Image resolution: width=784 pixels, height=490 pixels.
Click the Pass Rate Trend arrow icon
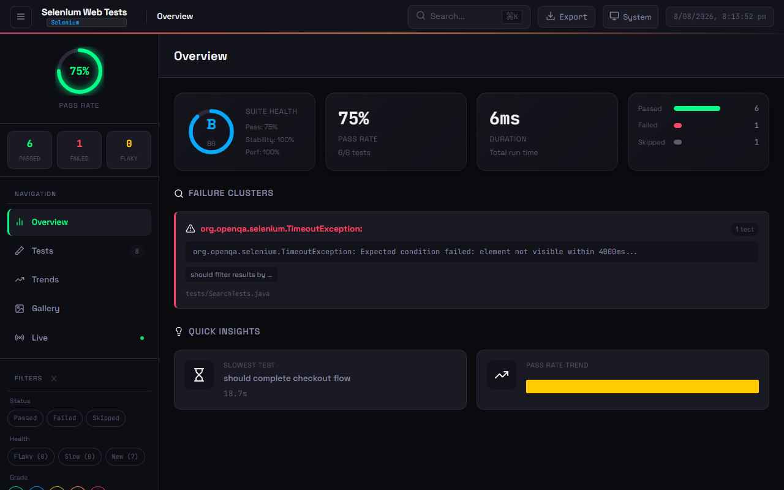[x=502, y=375]
